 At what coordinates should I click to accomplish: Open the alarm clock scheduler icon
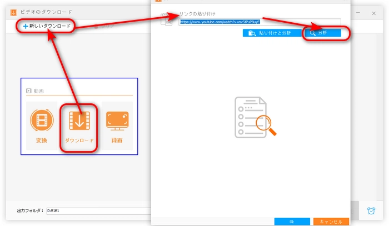pyautogui.click(x=371, y=211)
